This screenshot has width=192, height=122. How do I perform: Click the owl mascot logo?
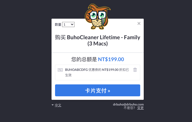[98, 17]
